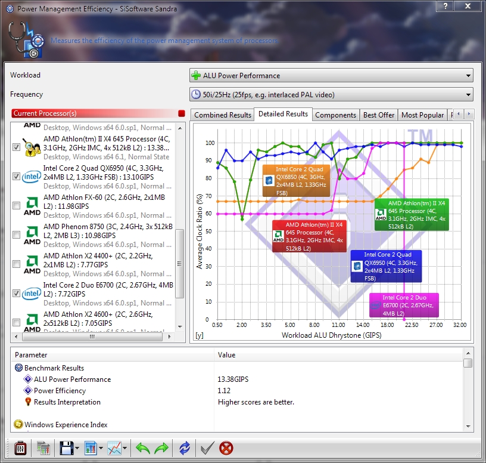
Task: Click the Windows Experience Index icon
Action: 18,424
